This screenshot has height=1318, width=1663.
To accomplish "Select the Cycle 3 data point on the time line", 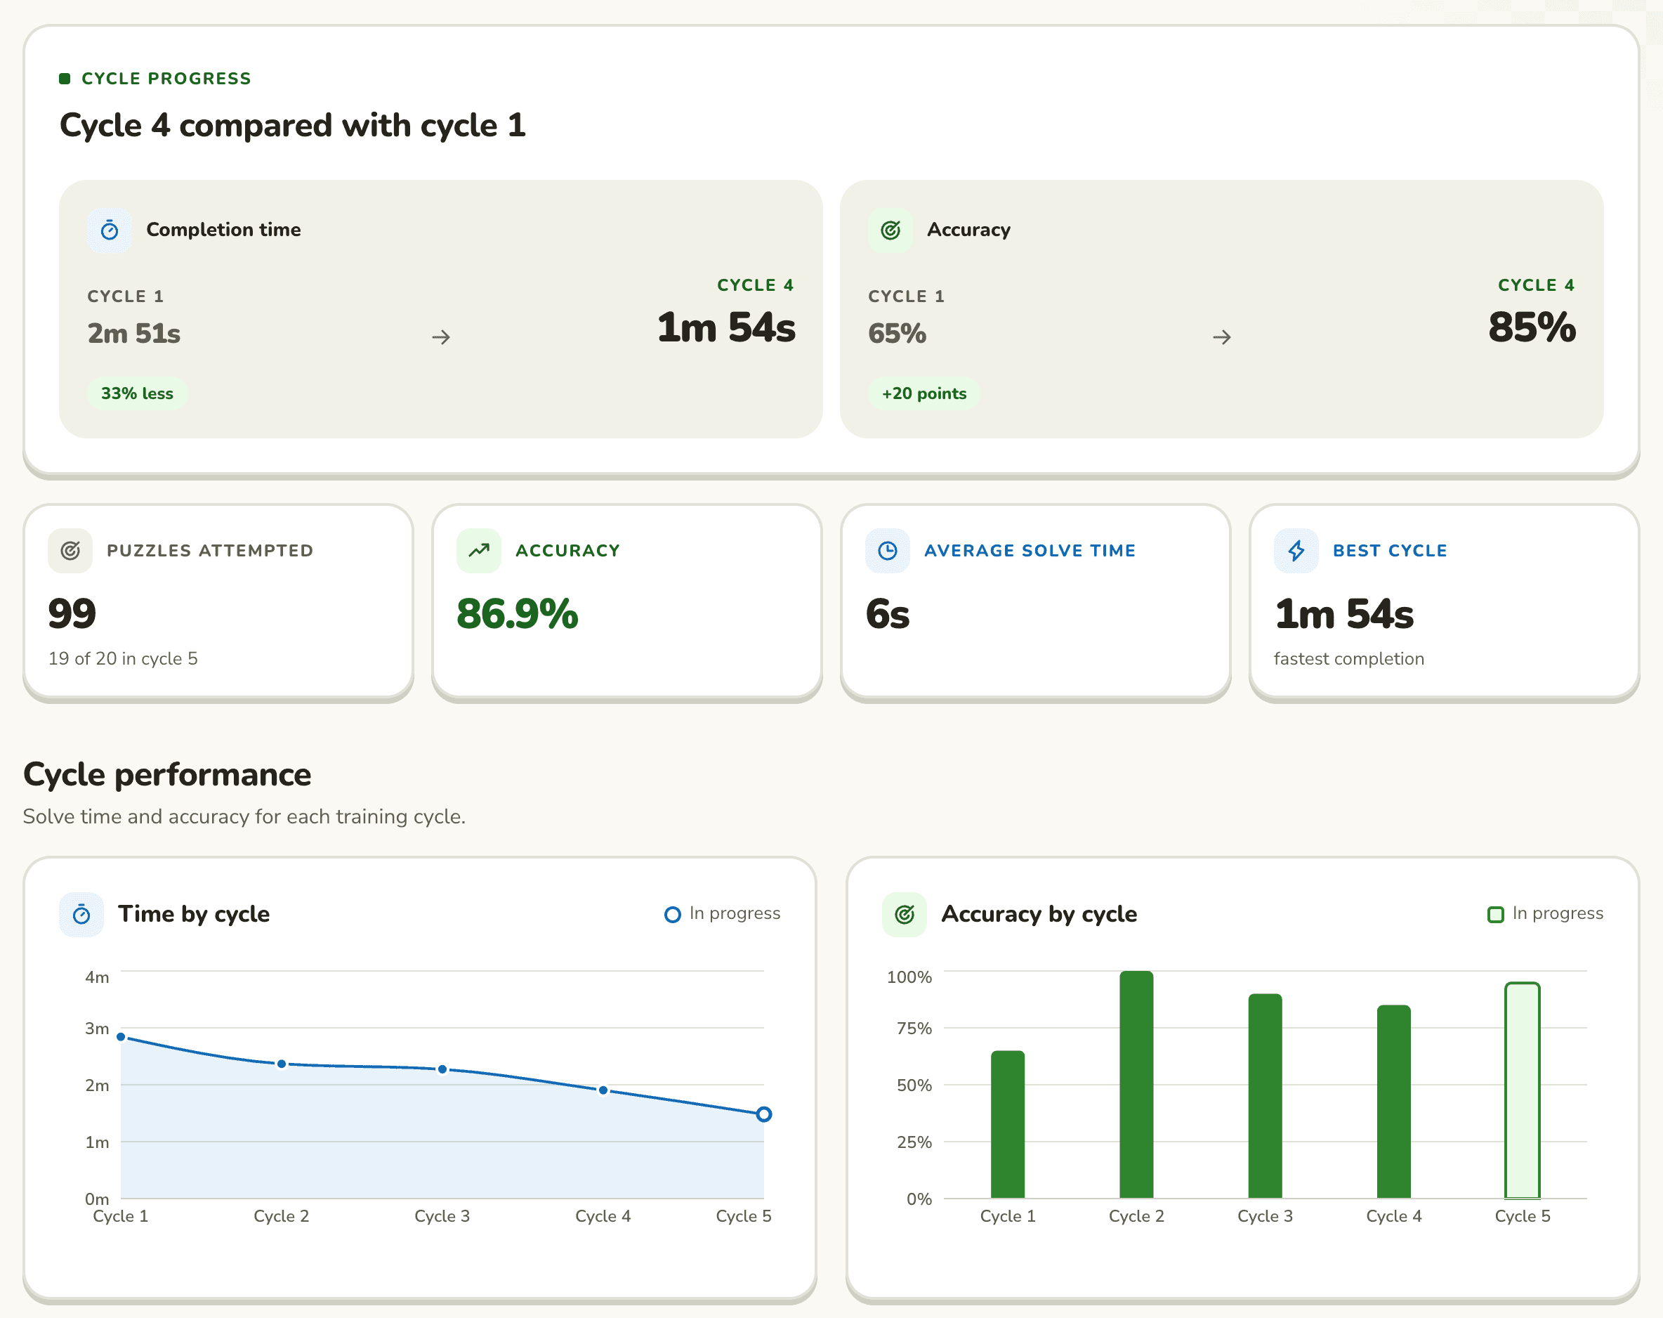I will (x=442, y=1069).
